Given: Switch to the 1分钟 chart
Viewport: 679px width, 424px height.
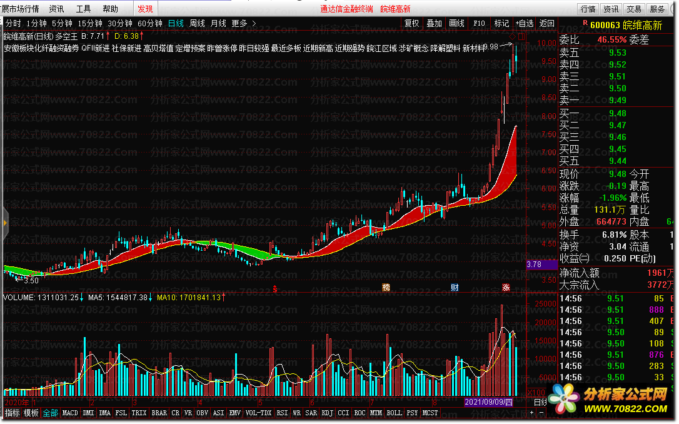Looking at the screenshot, I should (x=36, y=23).
